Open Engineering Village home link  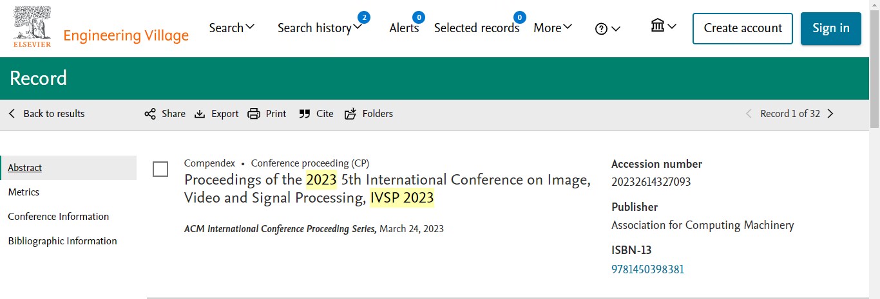tap(126, 35)
